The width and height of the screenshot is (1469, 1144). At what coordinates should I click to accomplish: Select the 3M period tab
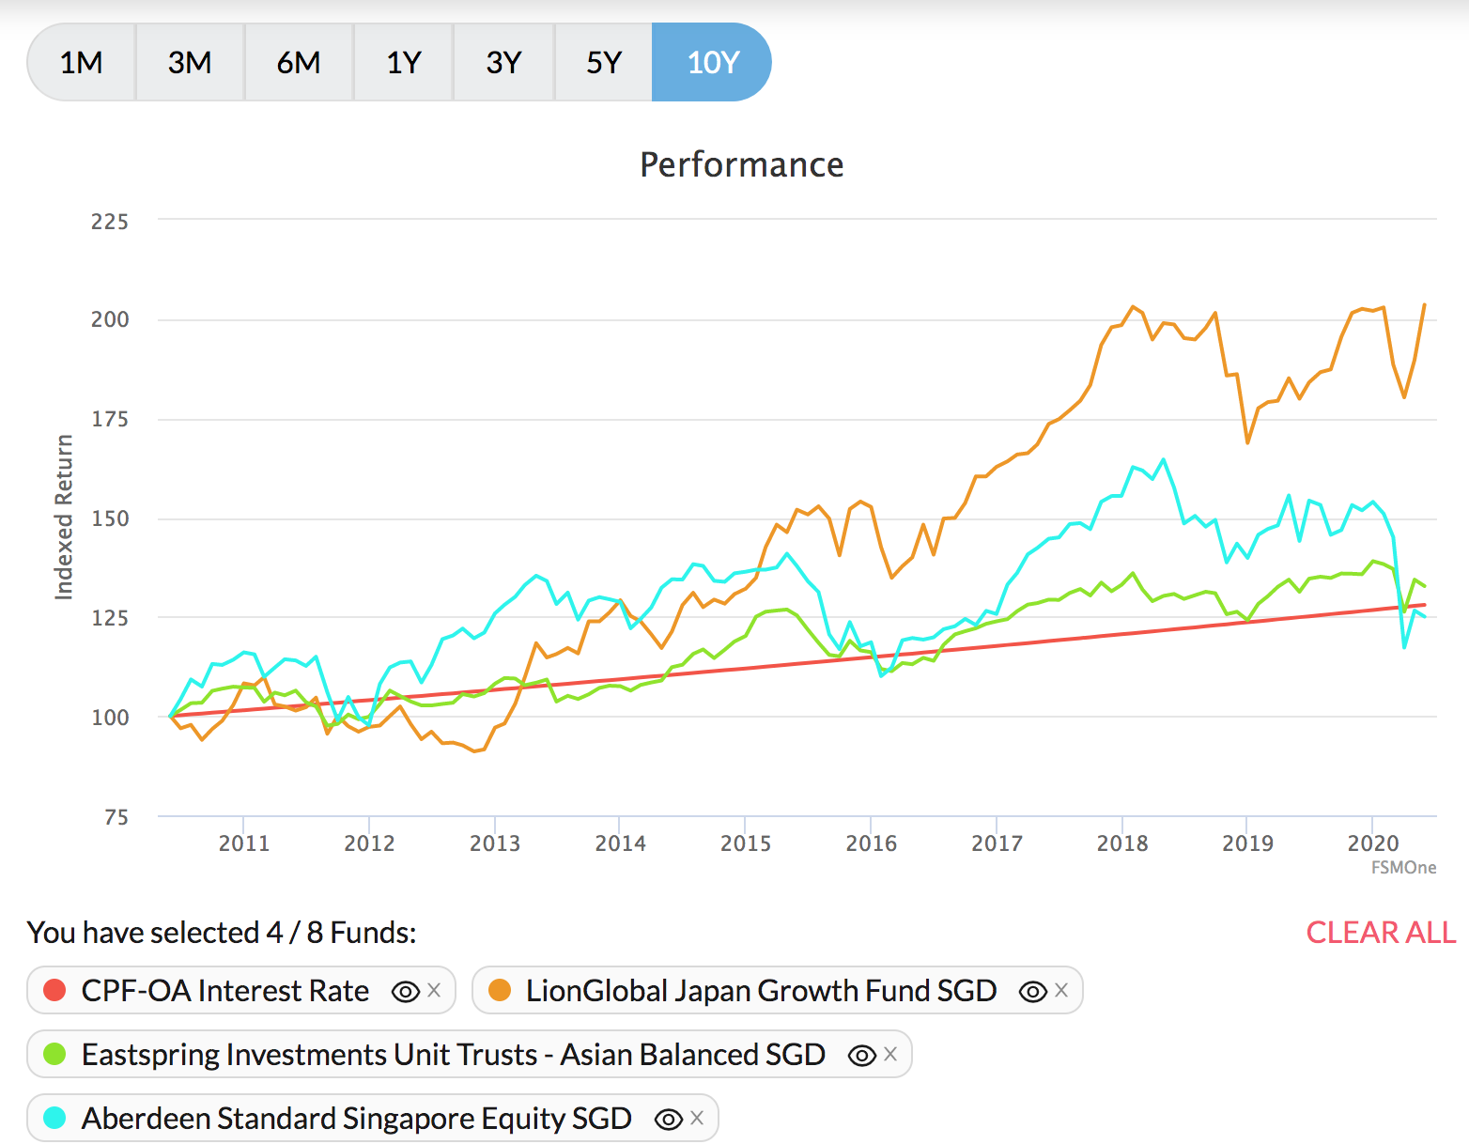point(190,62)
